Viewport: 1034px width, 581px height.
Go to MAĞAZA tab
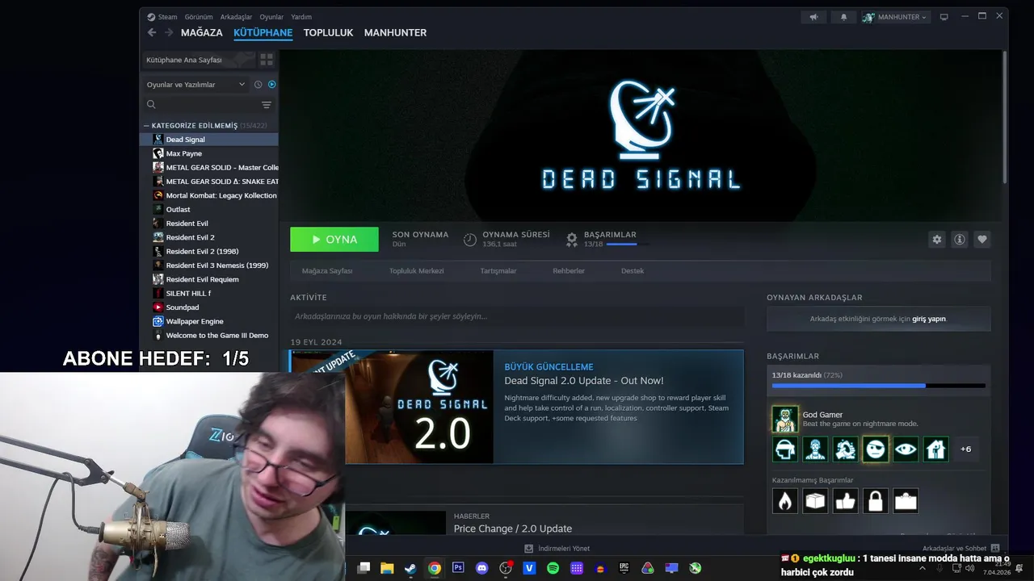[201, 33]
